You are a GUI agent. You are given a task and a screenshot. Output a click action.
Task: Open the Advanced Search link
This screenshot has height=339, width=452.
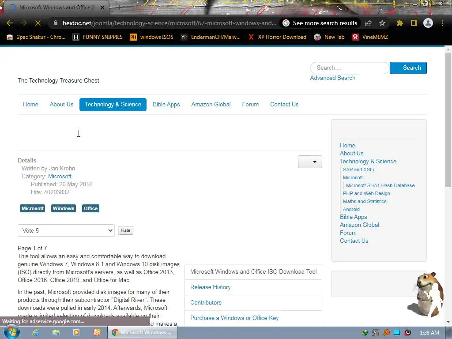[333, 78]
